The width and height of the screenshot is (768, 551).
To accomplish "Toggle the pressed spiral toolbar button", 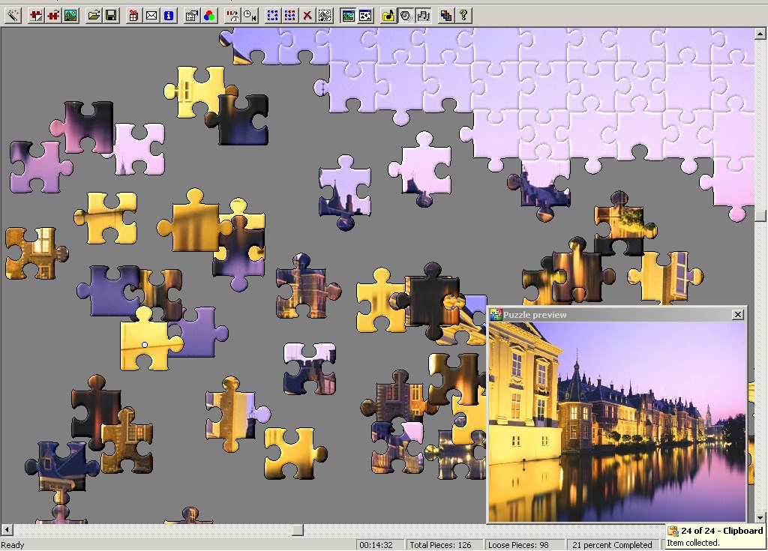I will [x=406, y=15].
